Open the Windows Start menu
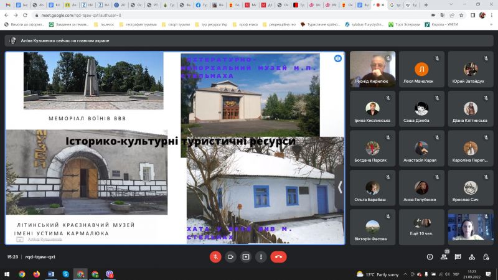This screenshot has width=498, height=280. pyautogui.click(x=7, y=274)
